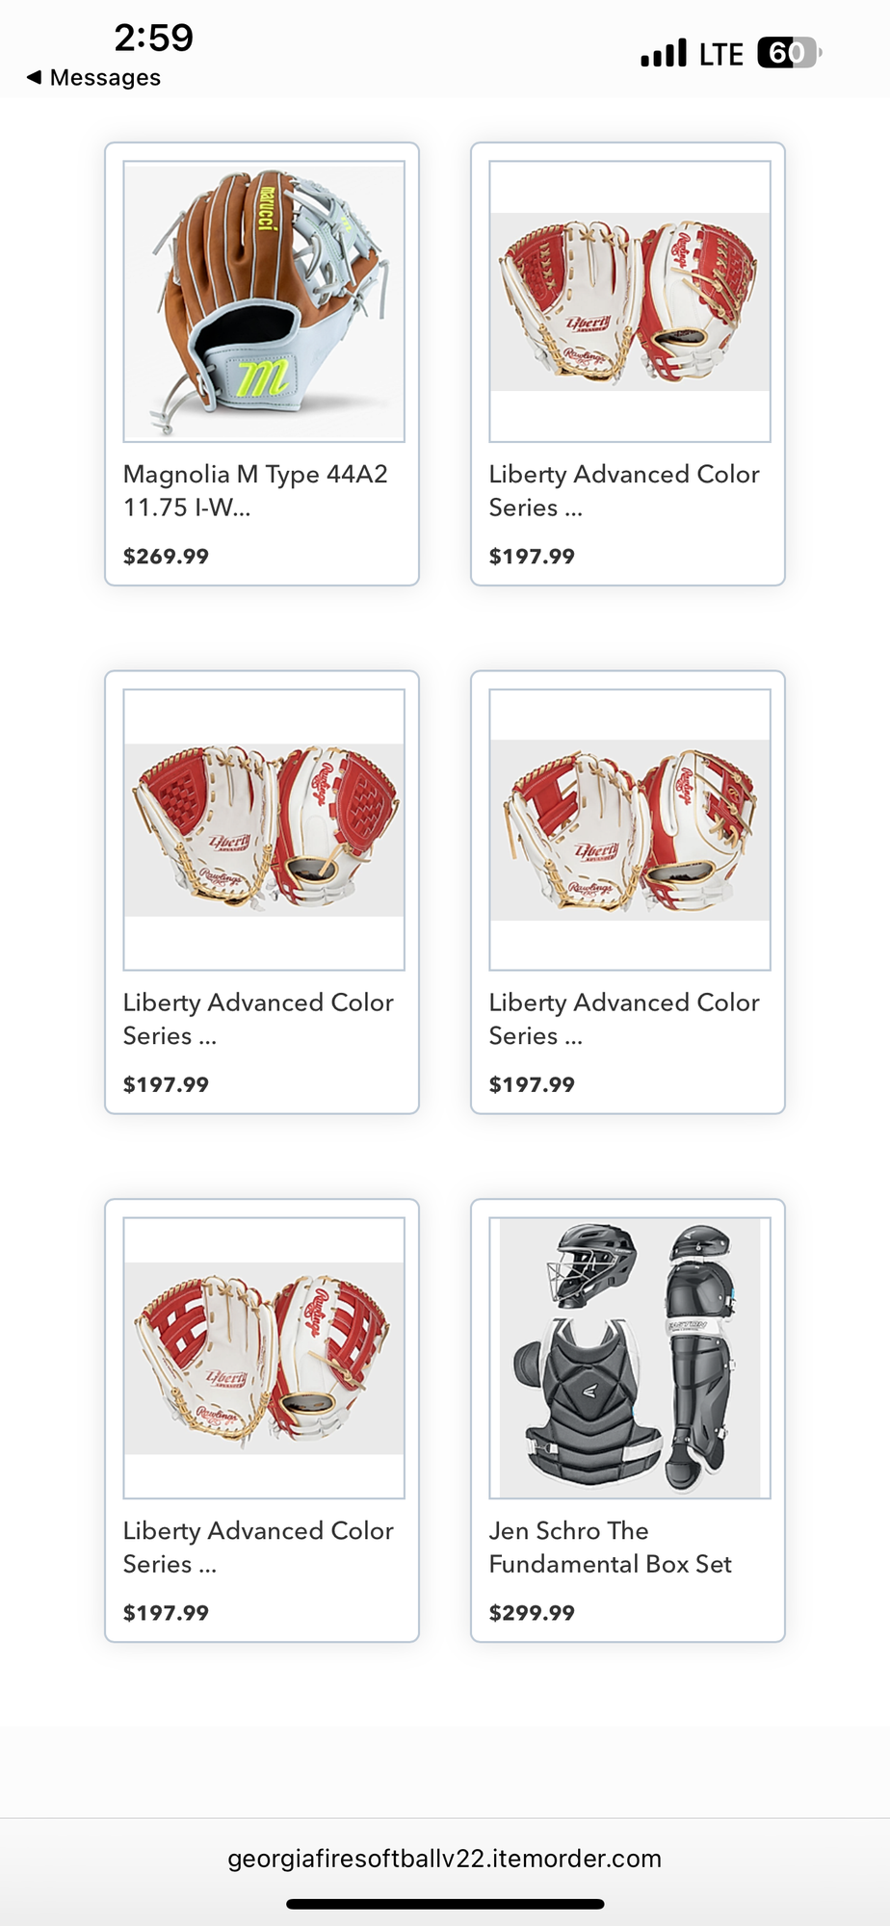The width and height of the screenshot is (890, 1926).
Task: Open middle-right Liberty Advanced glove image
Action: coord(630,829)
